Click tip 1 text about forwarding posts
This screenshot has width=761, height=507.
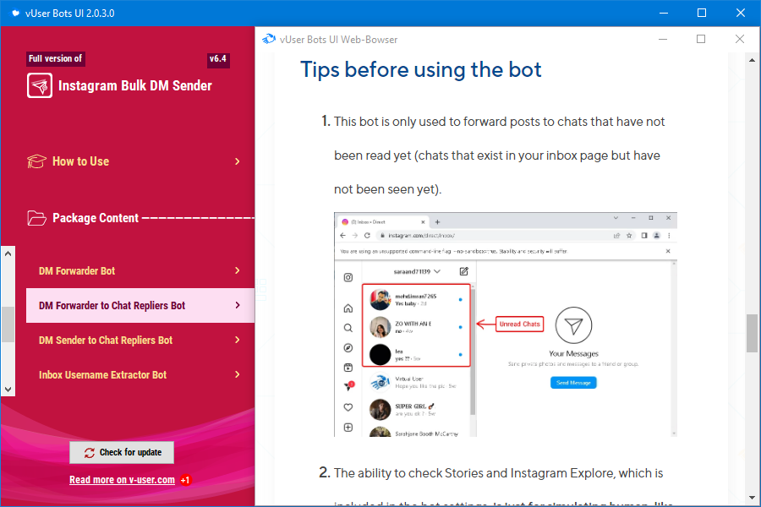[x=499, y=155]
